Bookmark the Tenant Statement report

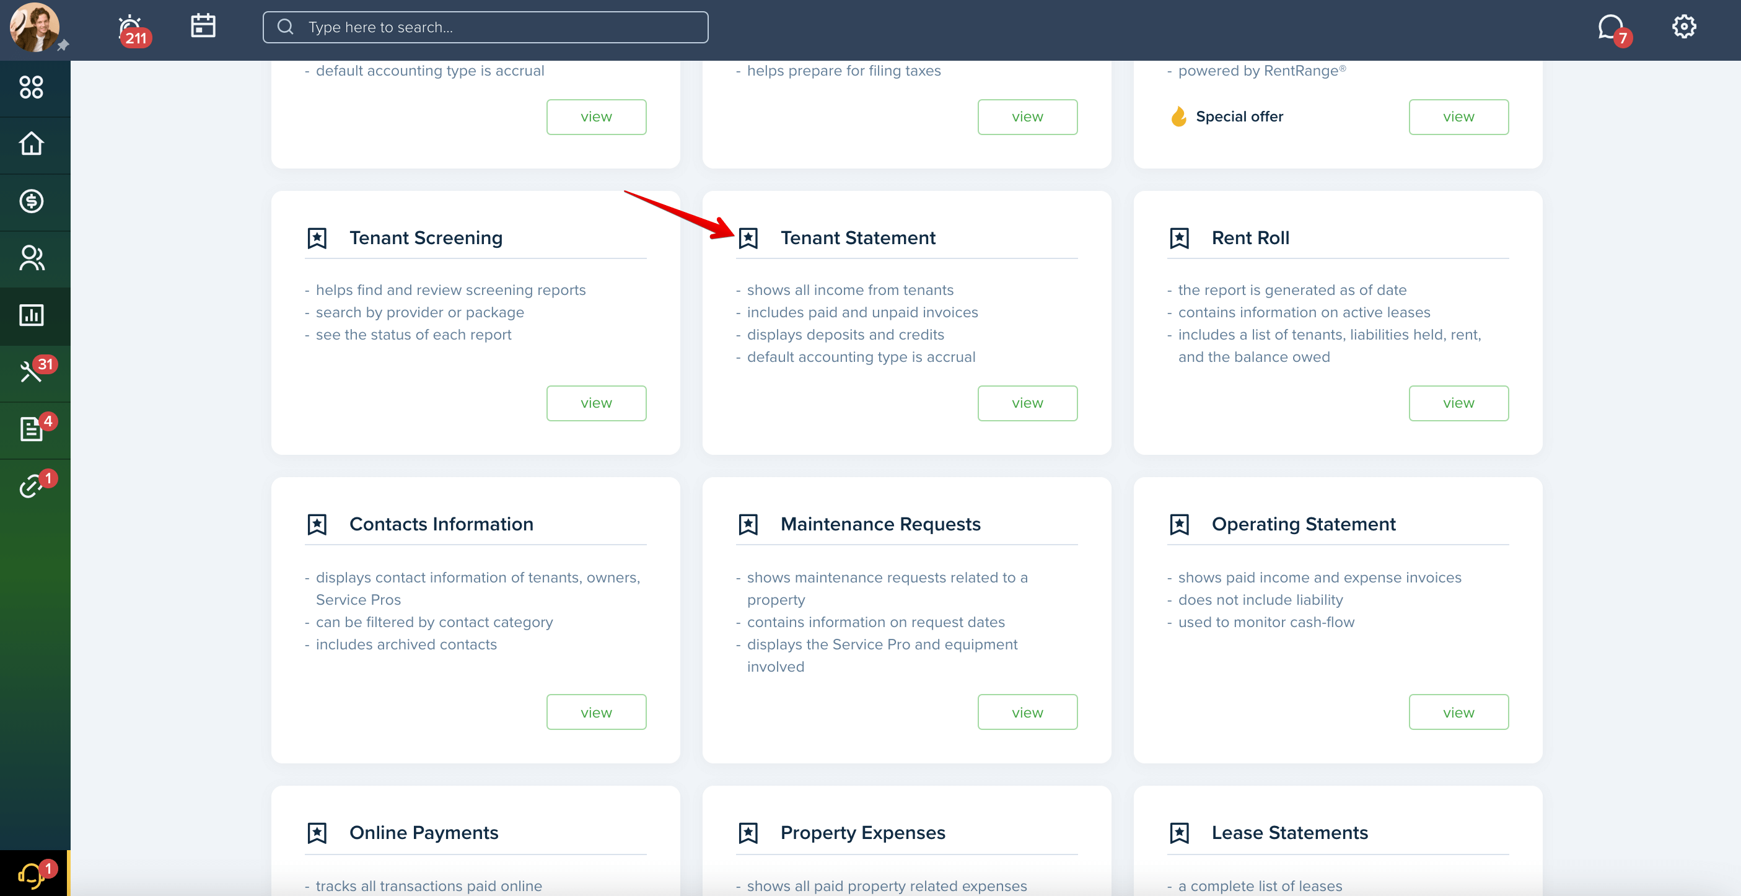tap(748, 238)
